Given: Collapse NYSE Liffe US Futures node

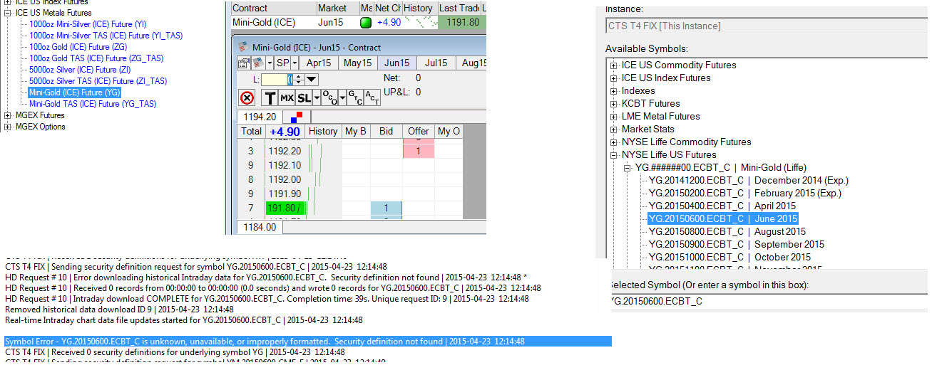Looking at the screenshot, I should pos(614,155).
